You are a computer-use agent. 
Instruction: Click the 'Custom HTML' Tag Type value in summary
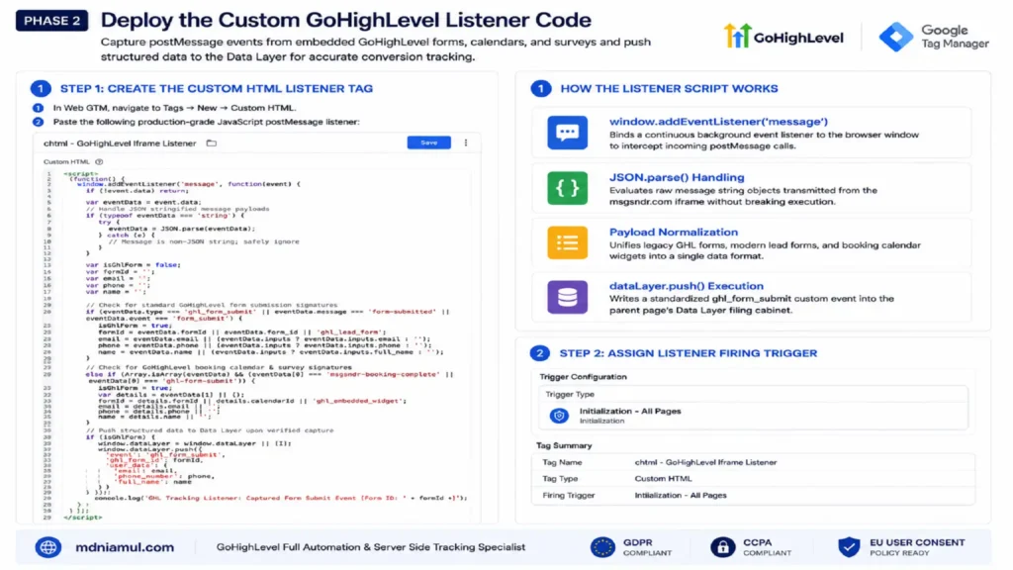point(663,479)
